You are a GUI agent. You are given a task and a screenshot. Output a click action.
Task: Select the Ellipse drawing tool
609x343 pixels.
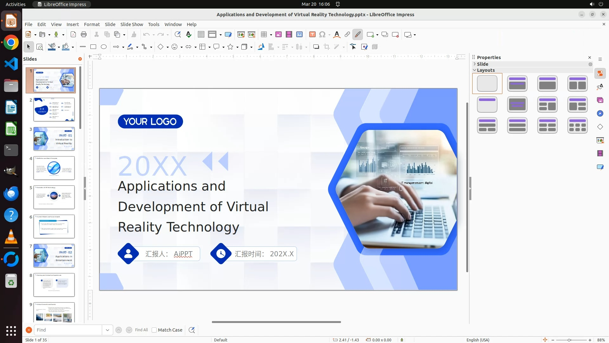[x=104, y=47]
